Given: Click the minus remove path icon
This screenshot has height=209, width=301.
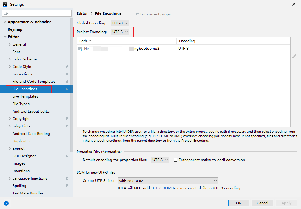Looking at the screenshot, I should [x=294, y=49].
